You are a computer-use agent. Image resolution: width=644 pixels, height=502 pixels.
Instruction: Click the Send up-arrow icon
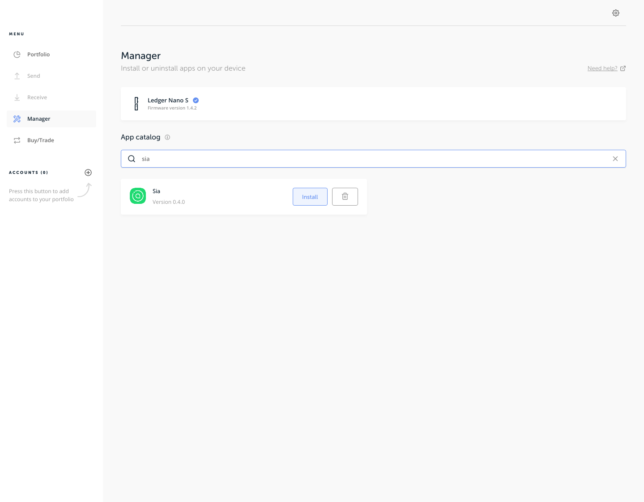(x=17, y=76)
